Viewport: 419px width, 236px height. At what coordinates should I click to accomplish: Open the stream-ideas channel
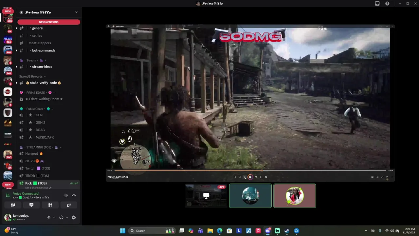click(49, 67)
